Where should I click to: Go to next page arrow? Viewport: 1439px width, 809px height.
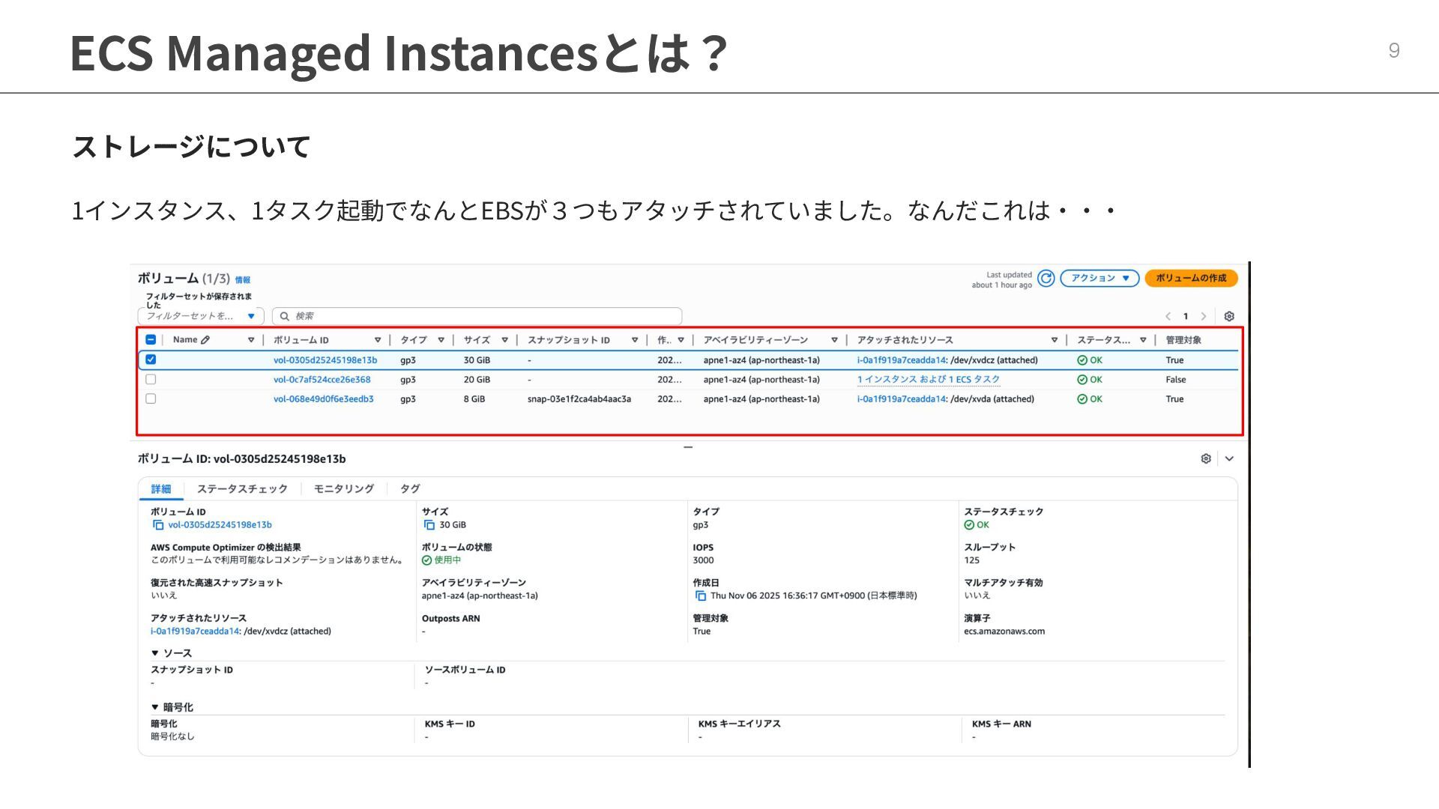pyautogui.click(x=1204, y=316)
